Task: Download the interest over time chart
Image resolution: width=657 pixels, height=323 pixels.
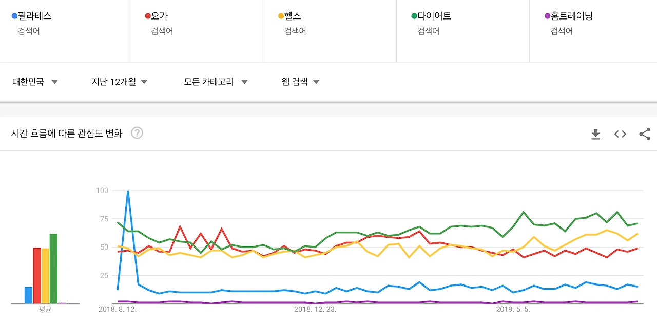Action: (595, 134)
